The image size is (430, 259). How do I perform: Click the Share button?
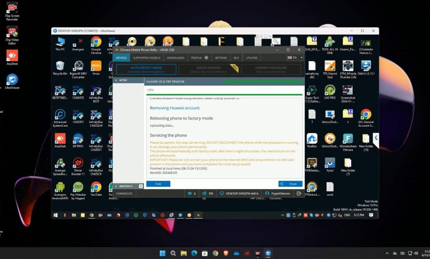pyautogui.click(x=290, y=184)
